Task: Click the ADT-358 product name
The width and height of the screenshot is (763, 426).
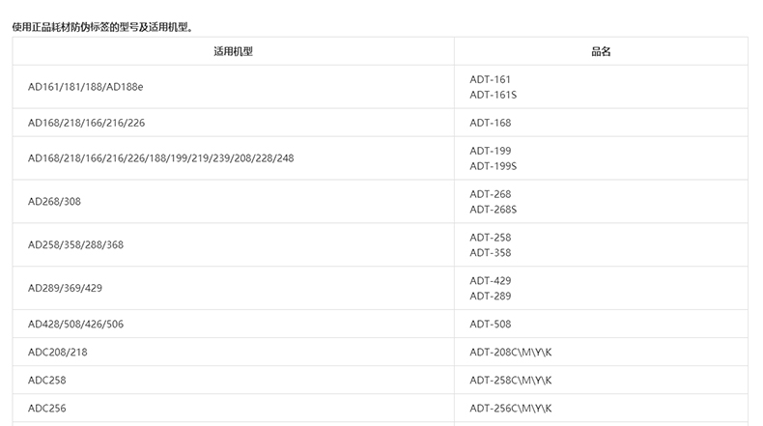Action: point(490,253)
